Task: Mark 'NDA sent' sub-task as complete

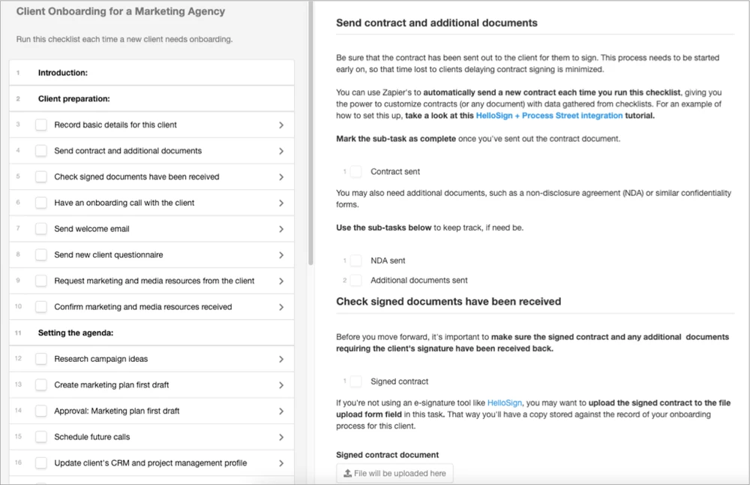Action: (x=355, y=261)
